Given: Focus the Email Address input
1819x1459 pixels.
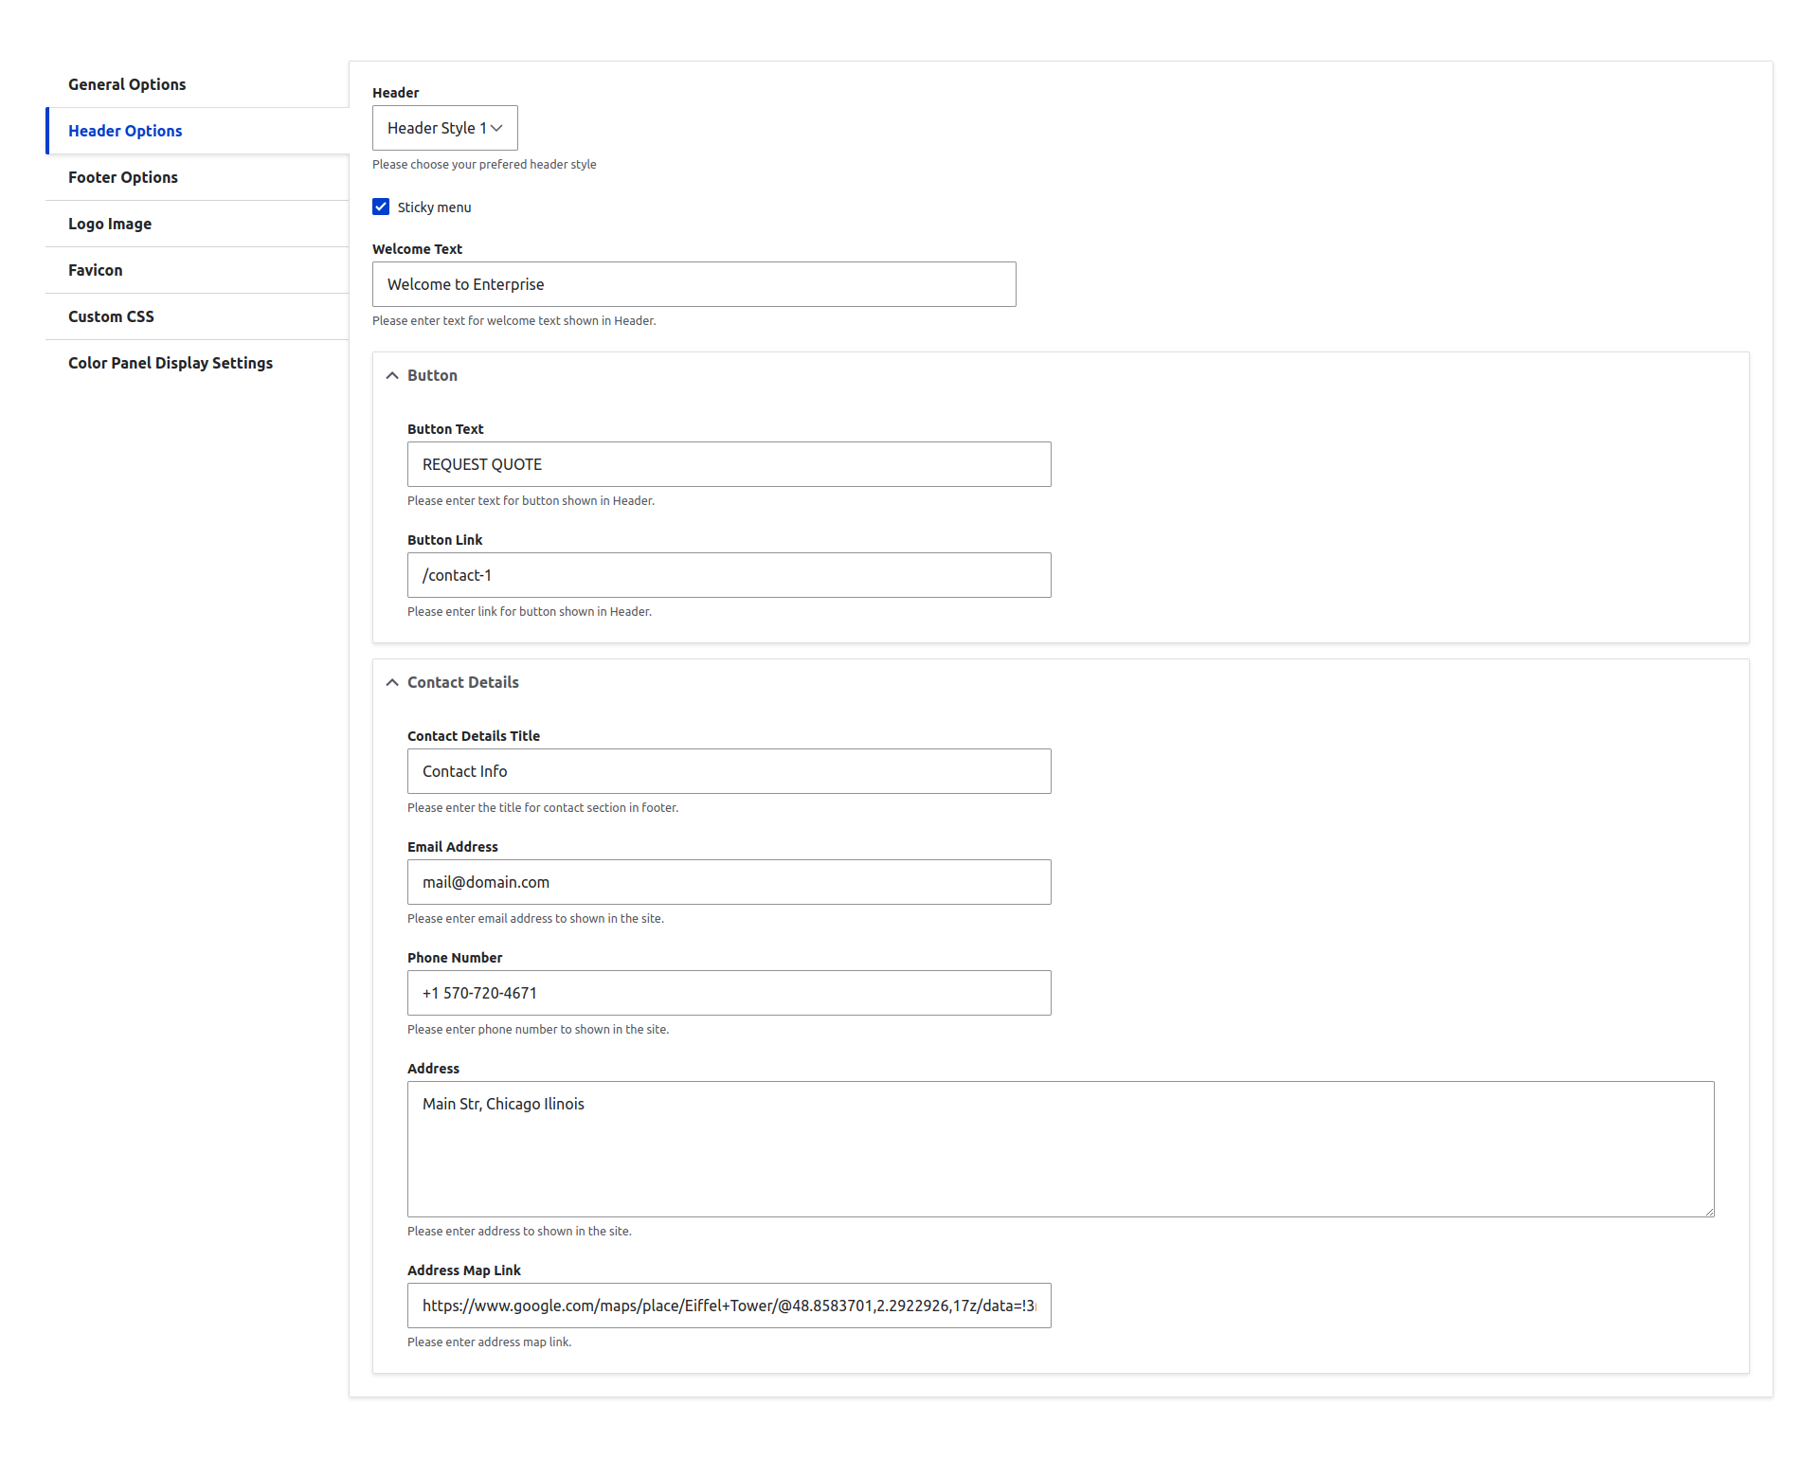Looking at the screenshot, I should tap(729, 882).
